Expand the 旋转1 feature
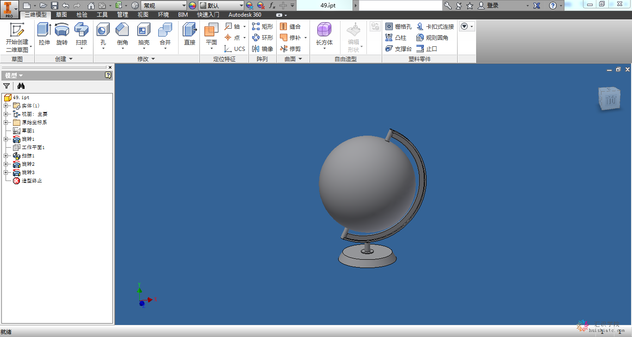Viewport: 632px width, 337px height. (6, 139)
